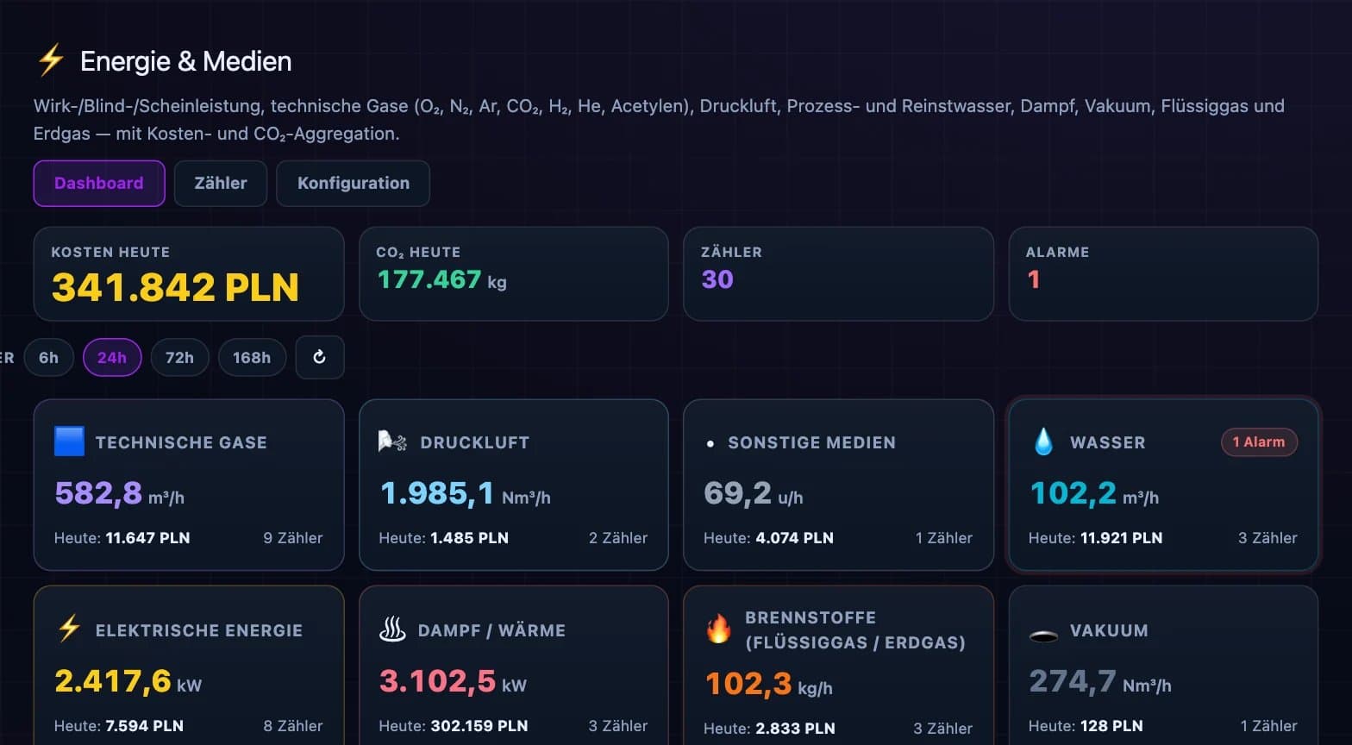The height and width of the screenshot is (745, 1352).
Task: Click the Sonstige Medien value 69,2
Action: 737,493
